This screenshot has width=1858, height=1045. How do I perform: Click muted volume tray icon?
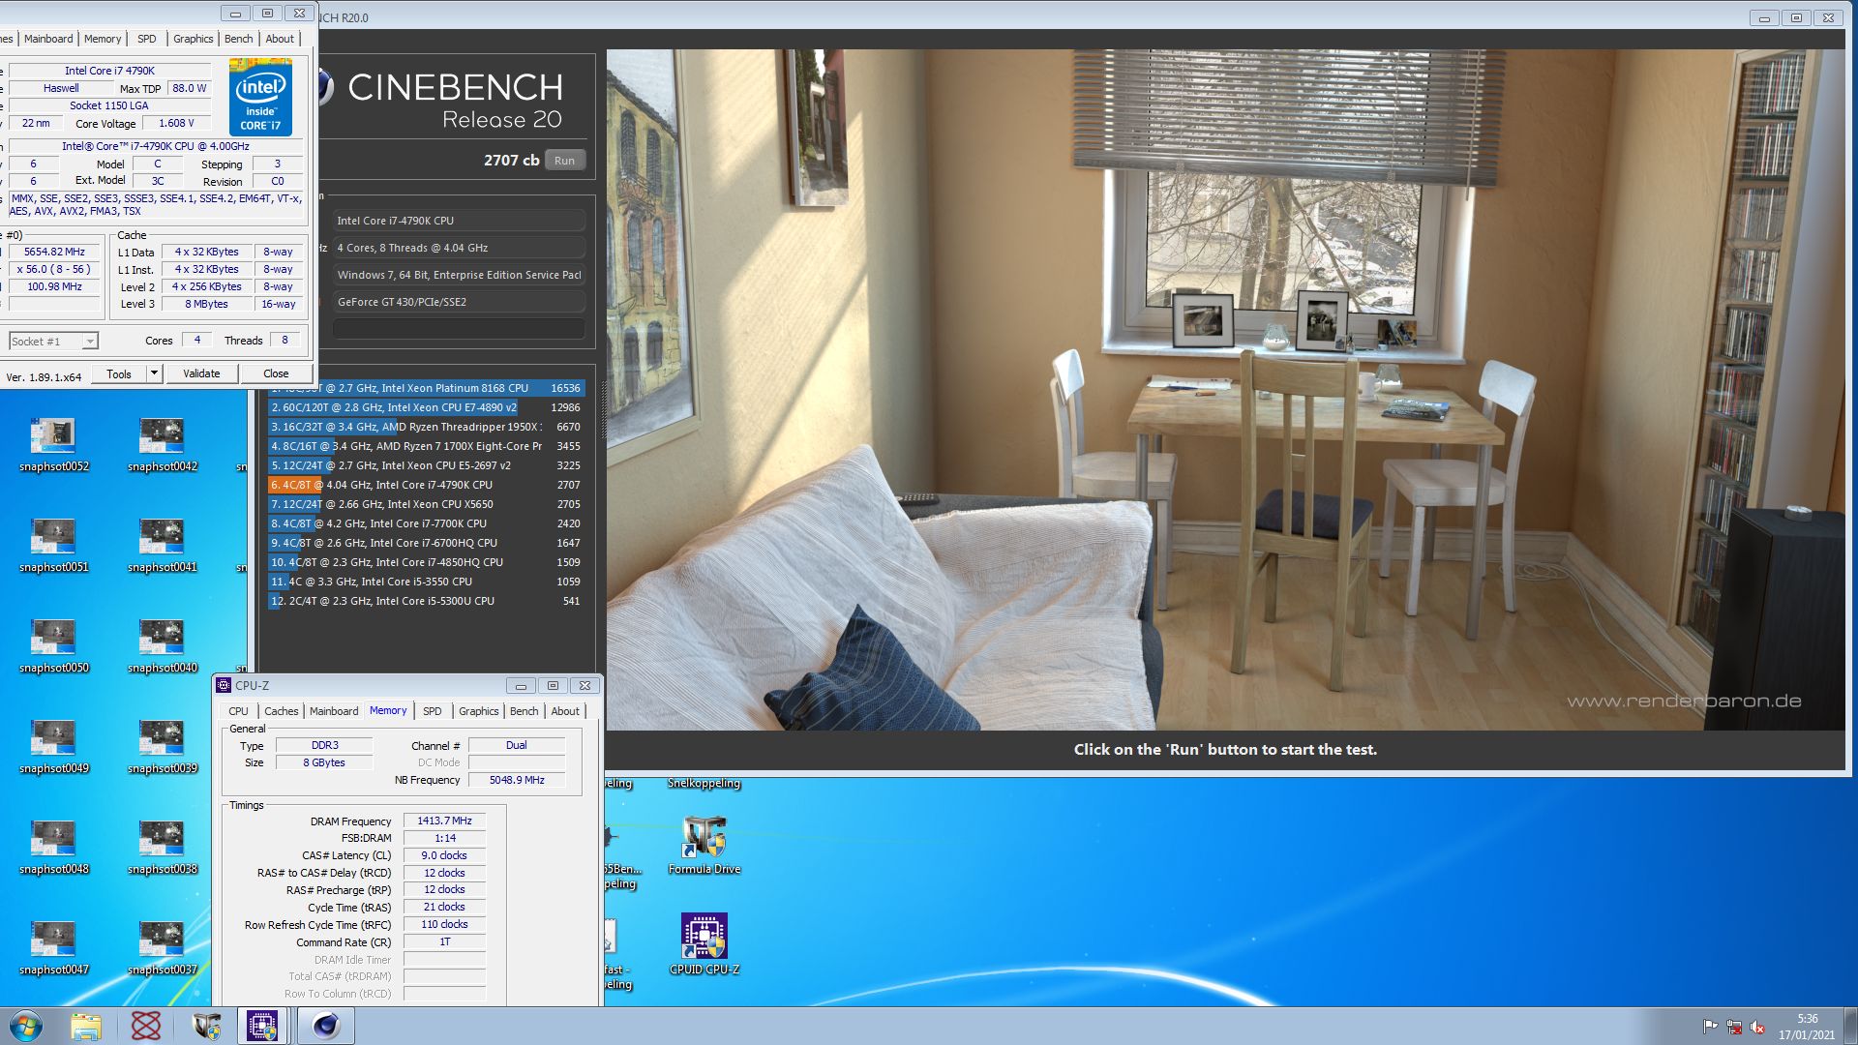(1757, 1027)
